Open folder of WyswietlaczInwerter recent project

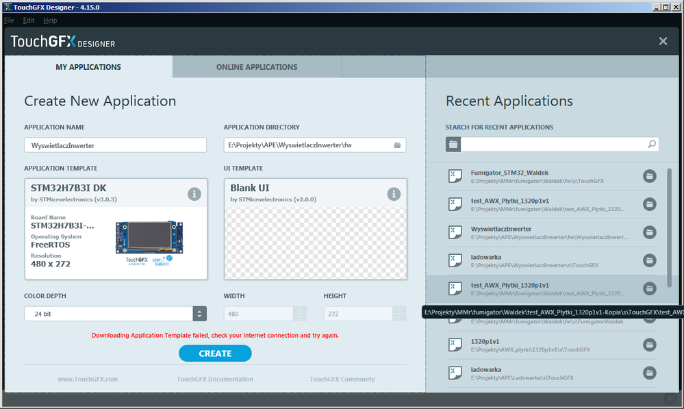point(649,232)
